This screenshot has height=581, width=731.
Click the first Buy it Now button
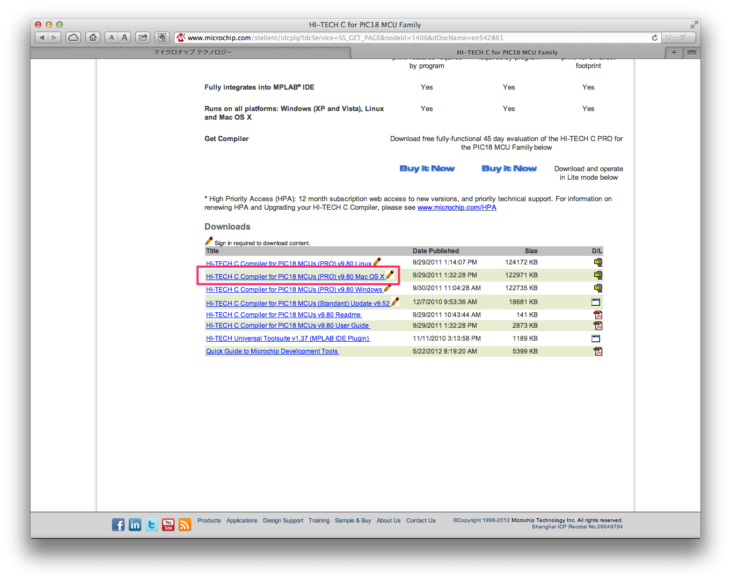pyautogui.click(x=427, y=168)
